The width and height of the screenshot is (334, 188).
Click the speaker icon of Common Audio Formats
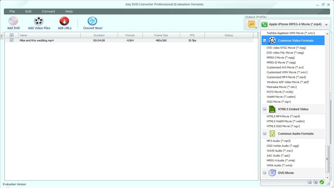(272, 134)
